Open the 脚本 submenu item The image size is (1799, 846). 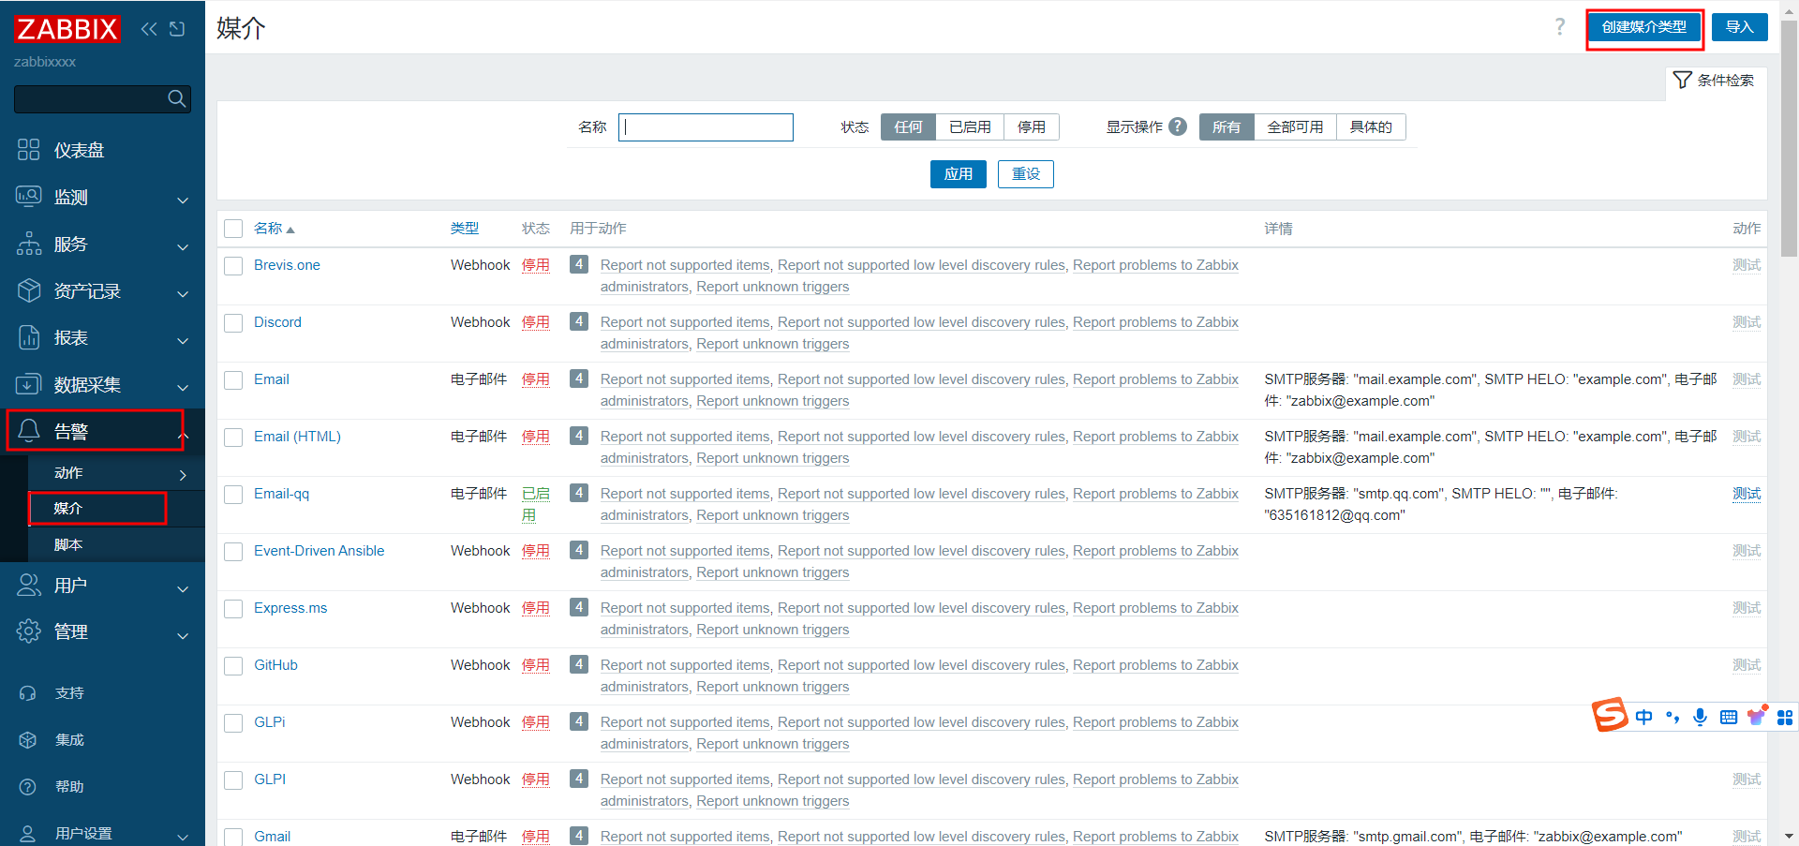(x=116, y=544)
